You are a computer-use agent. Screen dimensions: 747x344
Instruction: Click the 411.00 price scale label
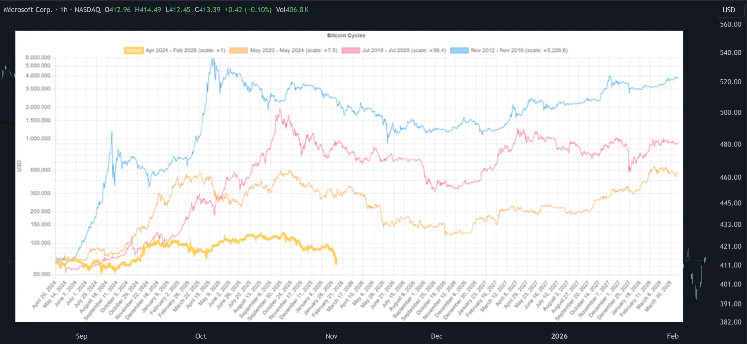click(730, 265)
